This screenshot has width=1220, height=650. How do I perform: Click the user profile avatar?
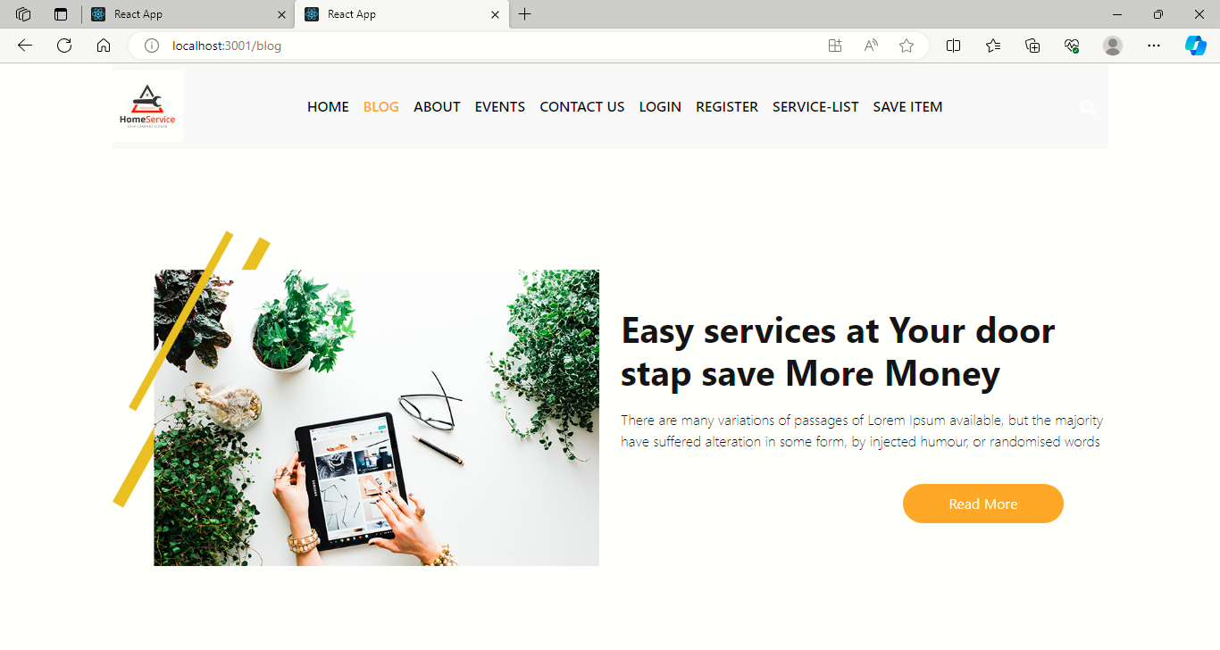(x=1113, y=46)
